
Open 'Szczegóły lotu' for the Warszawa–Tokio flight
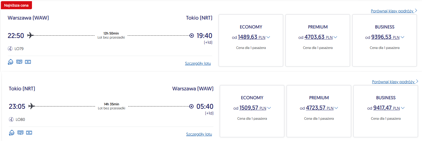198,63
